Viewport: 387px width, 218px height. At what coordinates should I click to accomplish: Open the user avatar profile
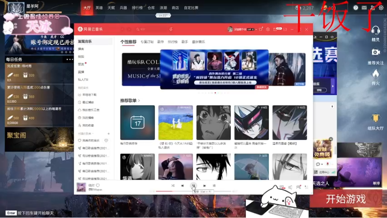tap(230, 29)
